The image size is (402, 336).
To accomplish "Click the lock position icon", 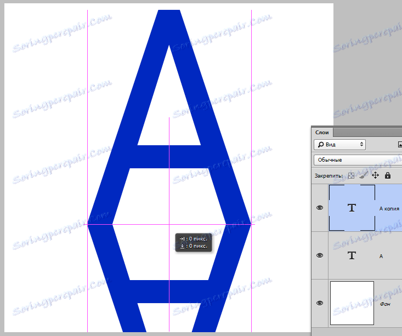I will tap(375, 175).
